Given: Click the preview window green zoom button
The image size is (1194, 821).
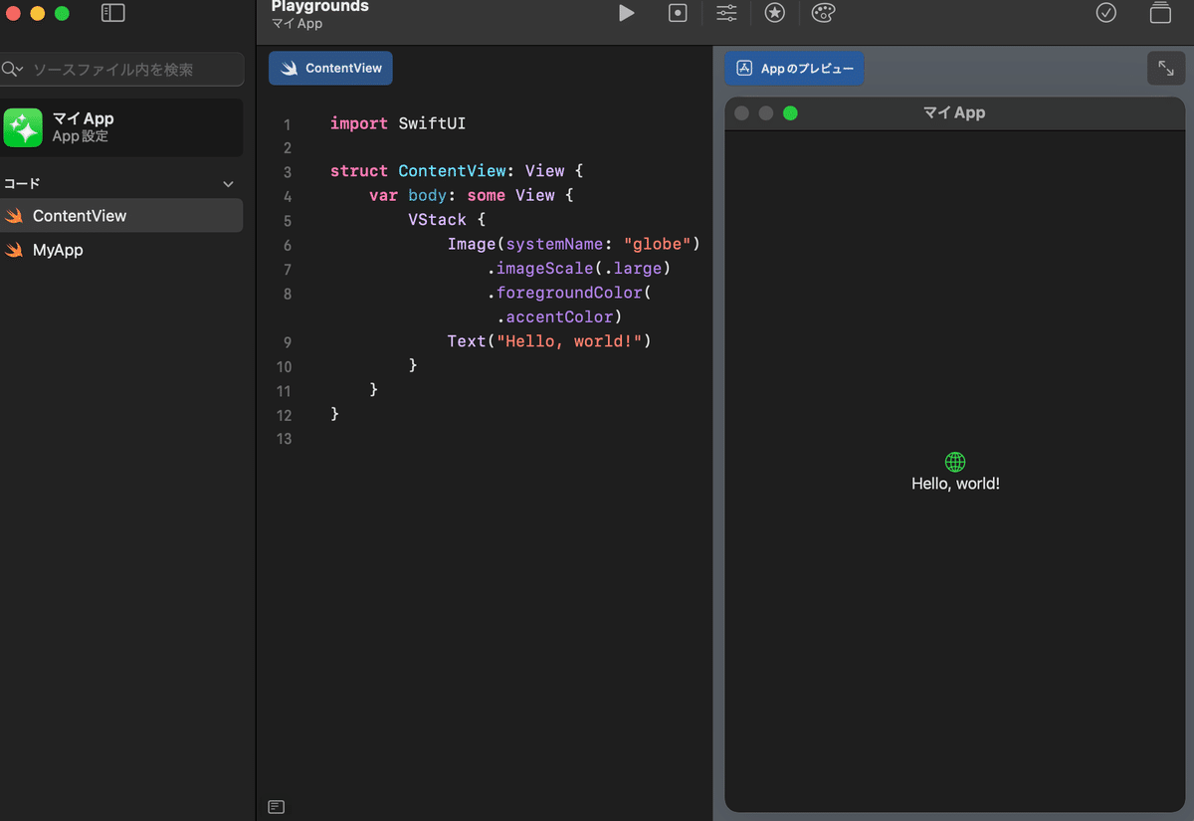Looking at the screenshot, I should pos(790,113).
